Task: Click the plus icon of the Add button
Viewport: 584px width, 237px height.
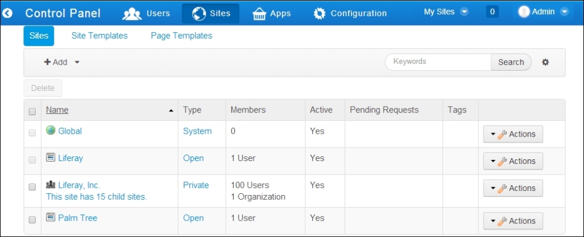Action: tap(47, 62)
